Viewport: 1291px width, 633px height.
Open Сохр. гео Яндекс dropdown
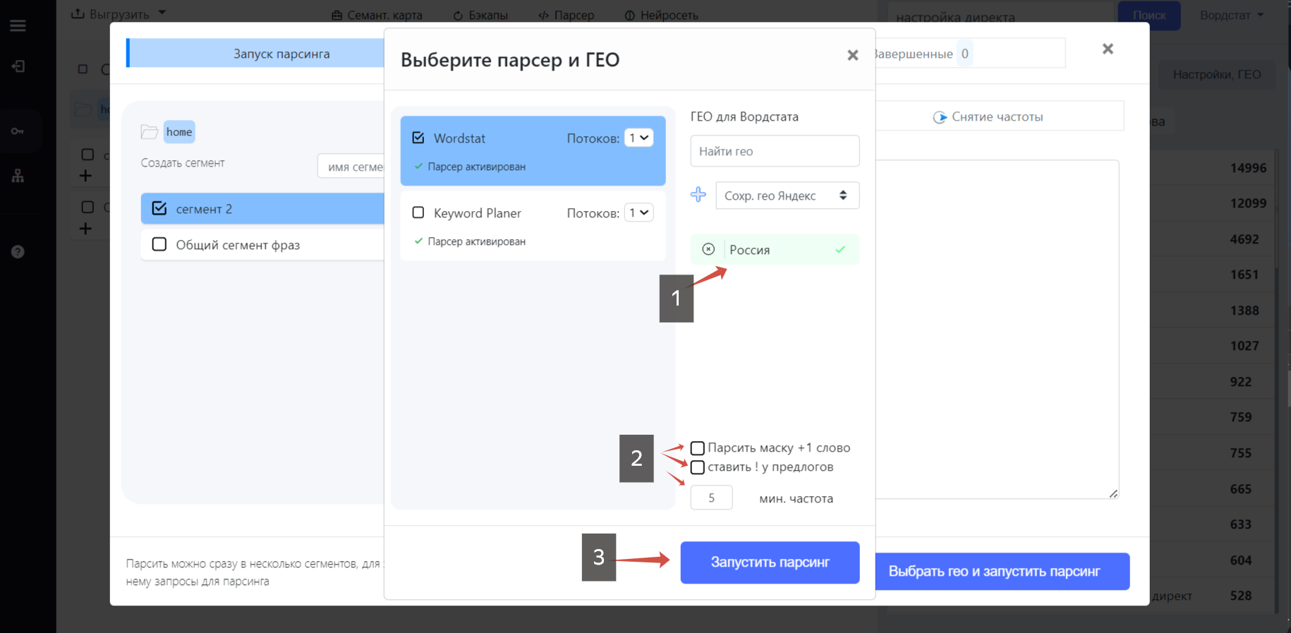(x=787, y=195)
